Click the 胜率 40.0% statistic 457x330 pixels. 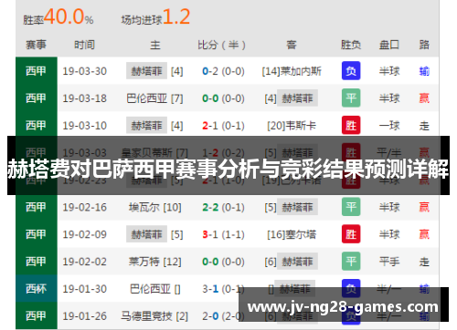point(58,16)
